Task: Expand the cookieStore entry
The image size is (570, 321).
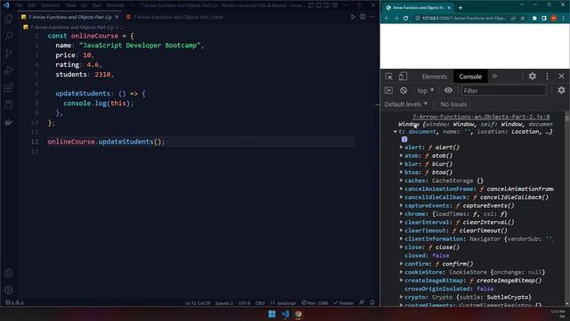Action: pos(402,272)
